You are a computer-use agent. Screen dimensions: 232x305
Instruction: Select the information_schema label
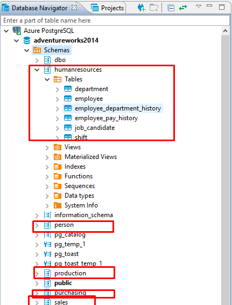click(83, 215)
